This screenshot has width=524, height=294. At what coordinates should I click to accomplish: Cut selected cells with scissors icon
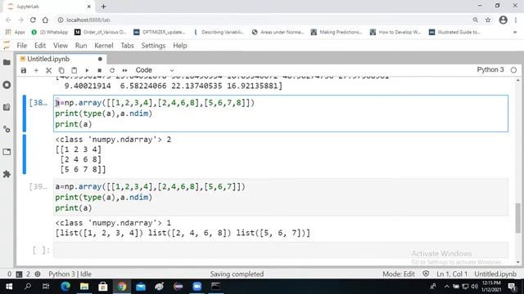49,70
